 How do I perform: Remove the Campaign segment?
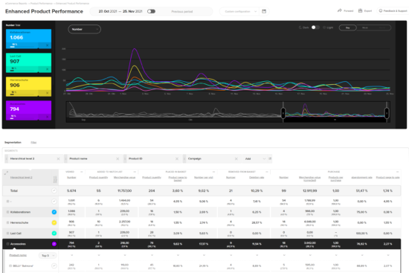(236, 158)
